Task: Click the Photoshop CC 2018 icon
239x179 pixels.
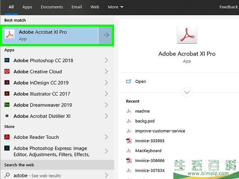Action: [x=7, y=60]
